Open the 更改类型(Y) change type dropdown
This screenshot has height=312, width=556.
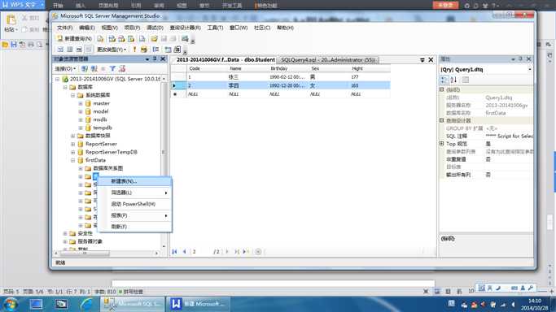(x=112, y=50)
